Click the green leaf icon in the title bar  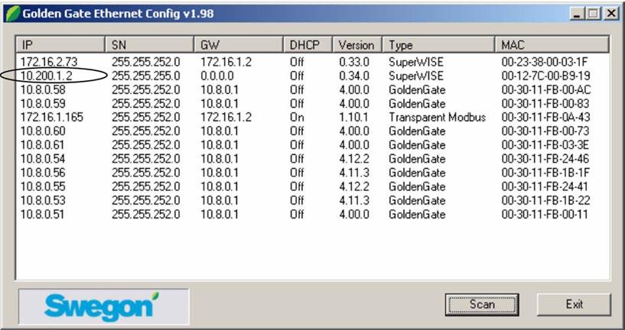[x=13, y=14]
